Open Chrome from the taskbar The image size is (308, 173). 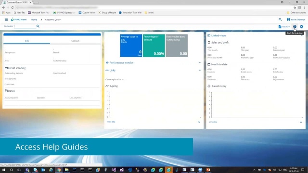59,170
